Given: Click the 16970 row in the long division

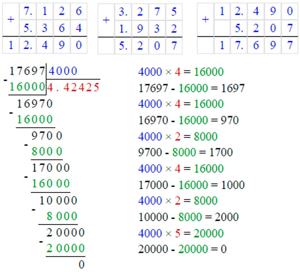Looking at the screenshot, I should tap(35, 104).
